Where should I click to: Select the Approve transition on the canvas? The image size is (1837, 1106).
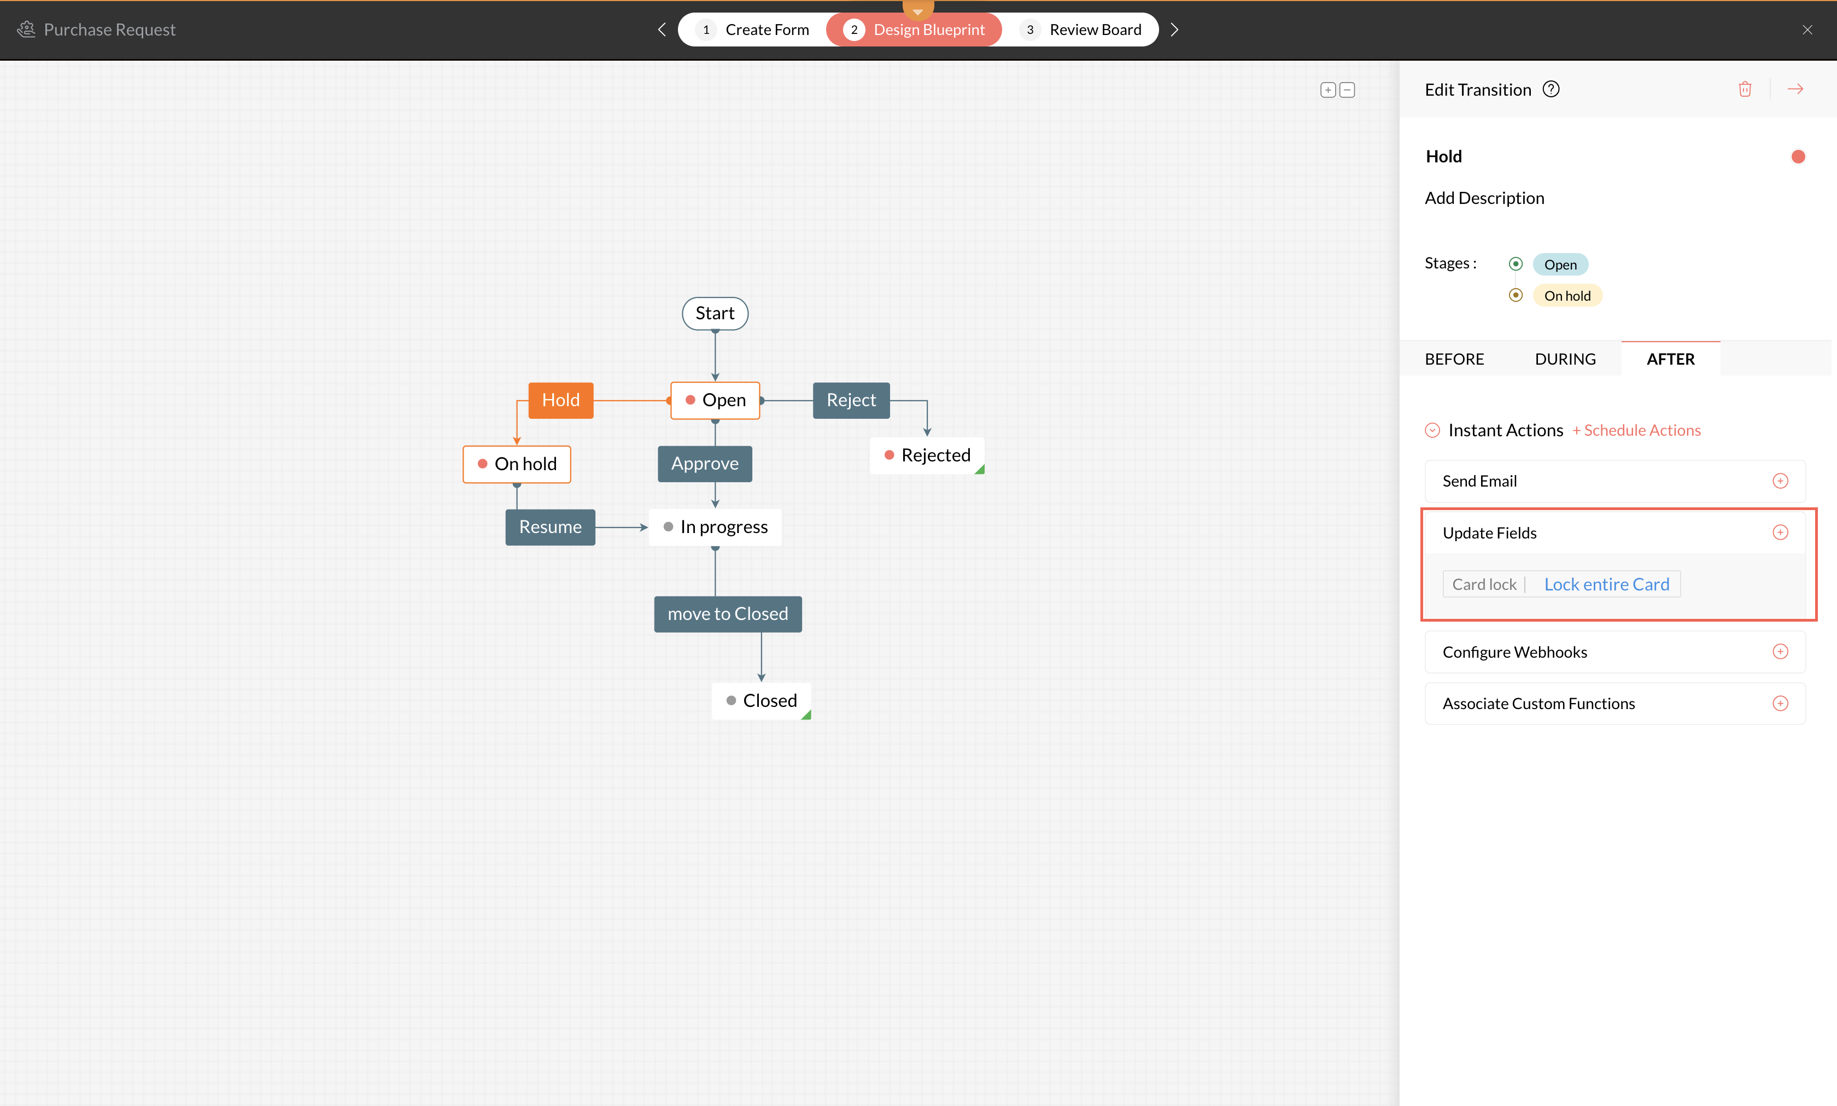[704, 464]
